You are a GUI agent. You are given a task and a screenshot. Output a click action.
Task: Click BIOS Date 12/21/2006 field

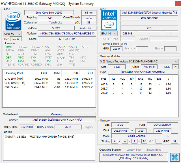pos(27,127)
